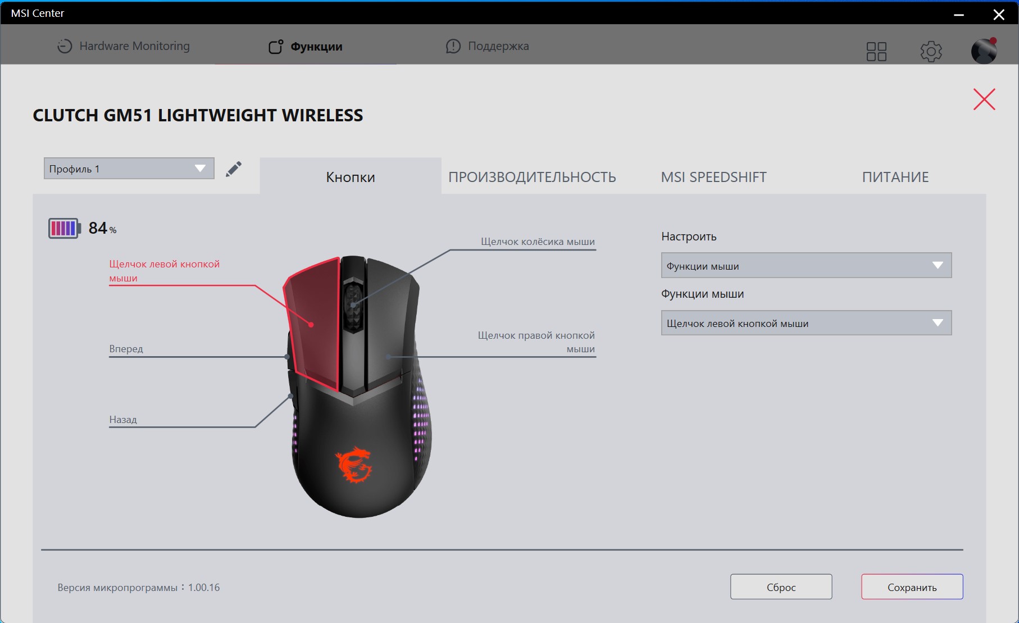Screen dimensions: 1019x623
Task: Open dropdown showing Щелчок левой кнопкой мыши
Action: pos(806,323)
